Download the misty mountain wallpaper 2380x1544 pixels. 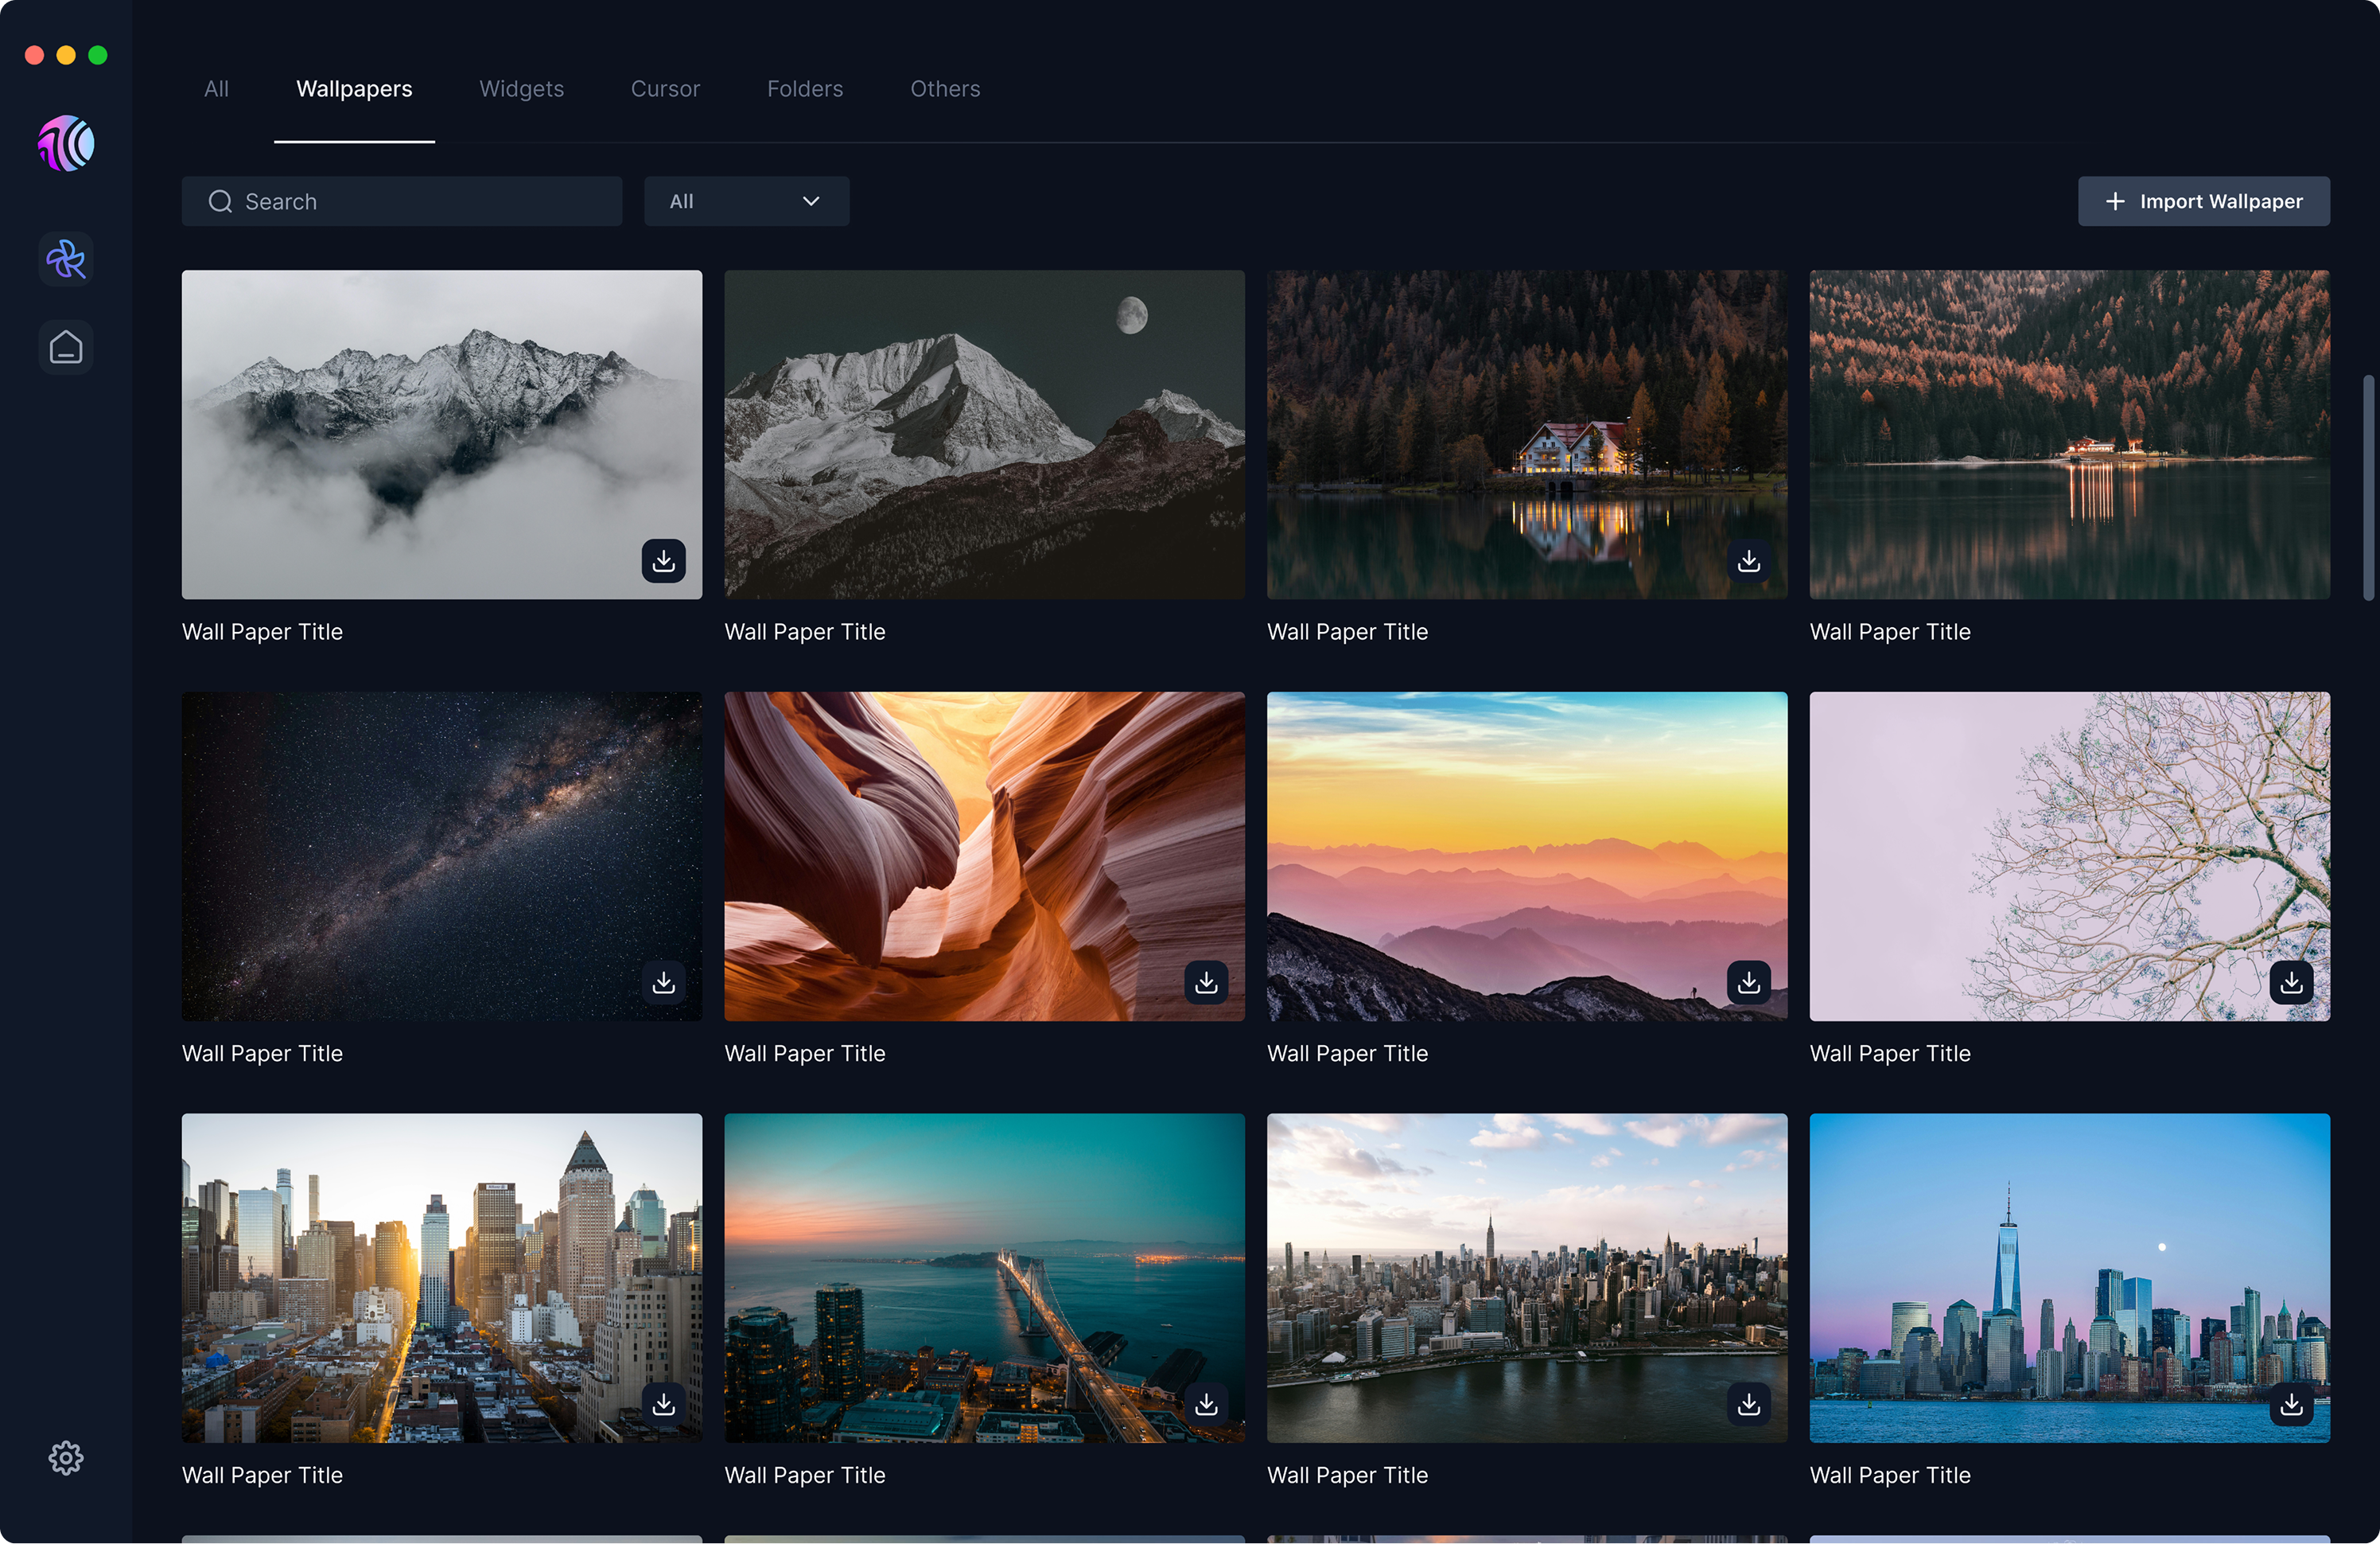pyautogui.click(x=663, y=561)
